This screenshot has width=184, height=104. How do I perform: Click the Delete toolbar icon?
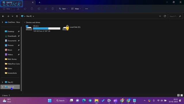click(53, 9)
